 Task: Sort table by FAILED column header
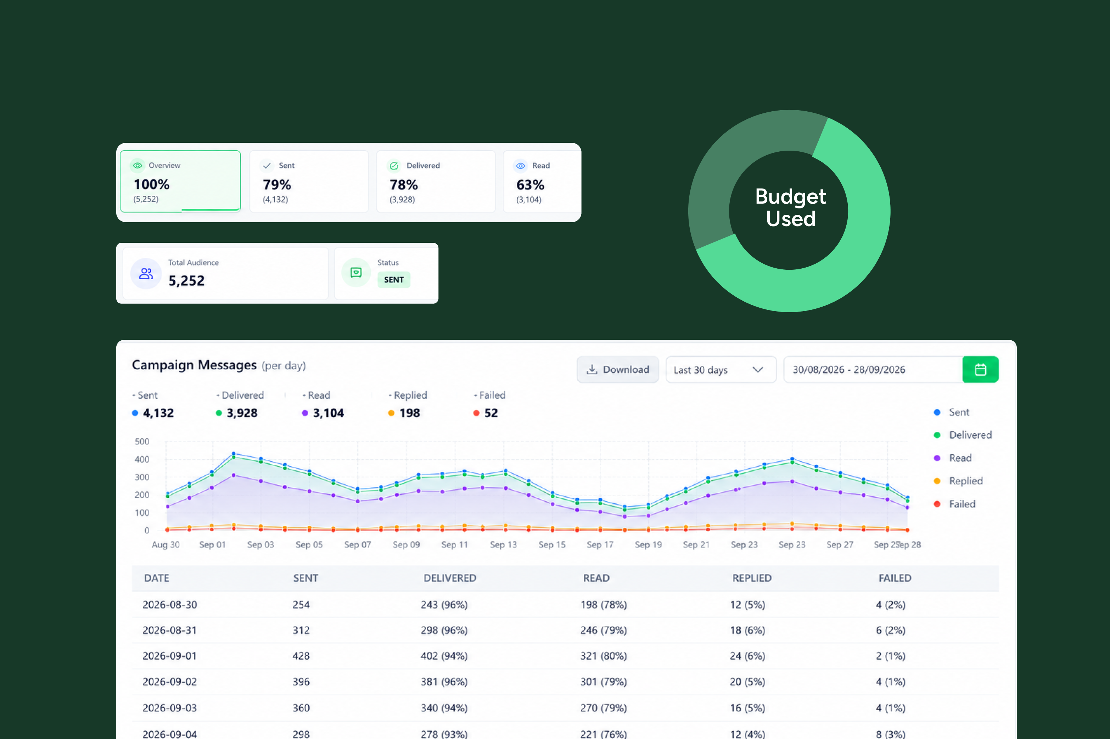pos(895,578)
